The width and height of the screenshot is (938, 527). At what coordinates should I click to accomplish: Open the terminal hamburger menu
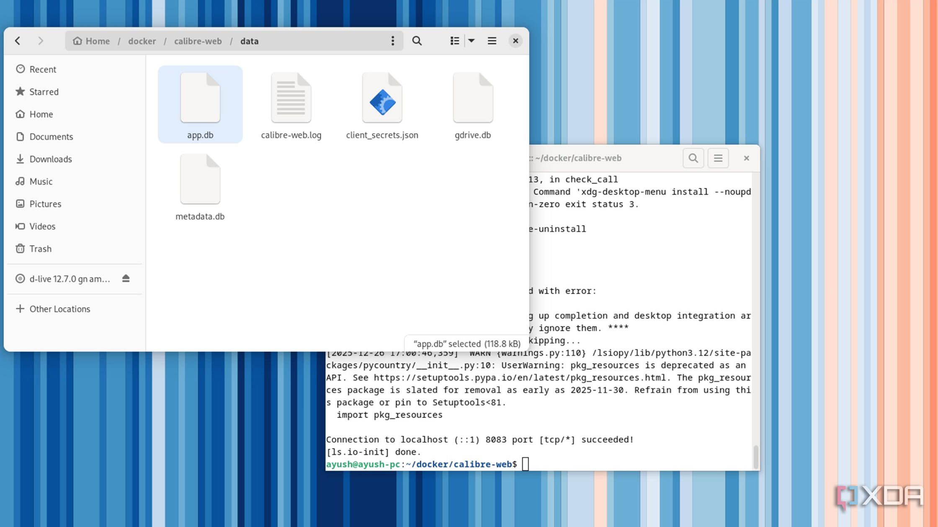pyautogui.click(x=718, y=158)
